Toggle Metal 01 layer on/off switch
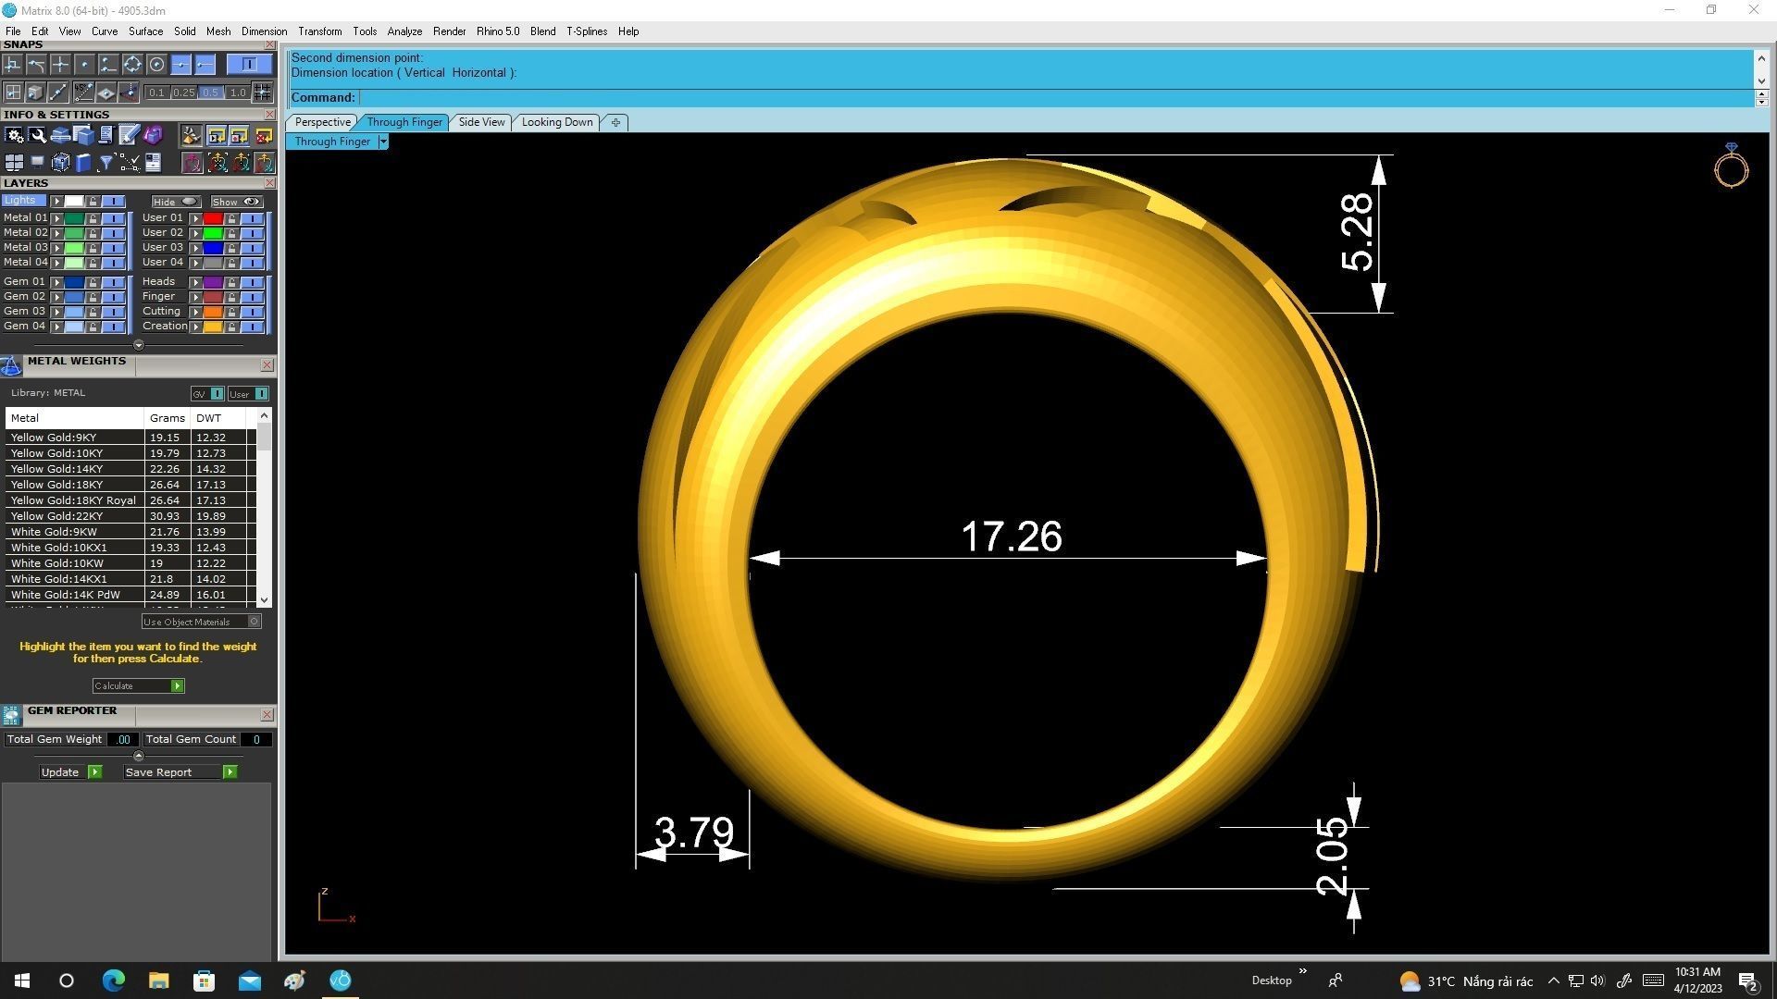Screen dimensions: 1777x999 113,218
